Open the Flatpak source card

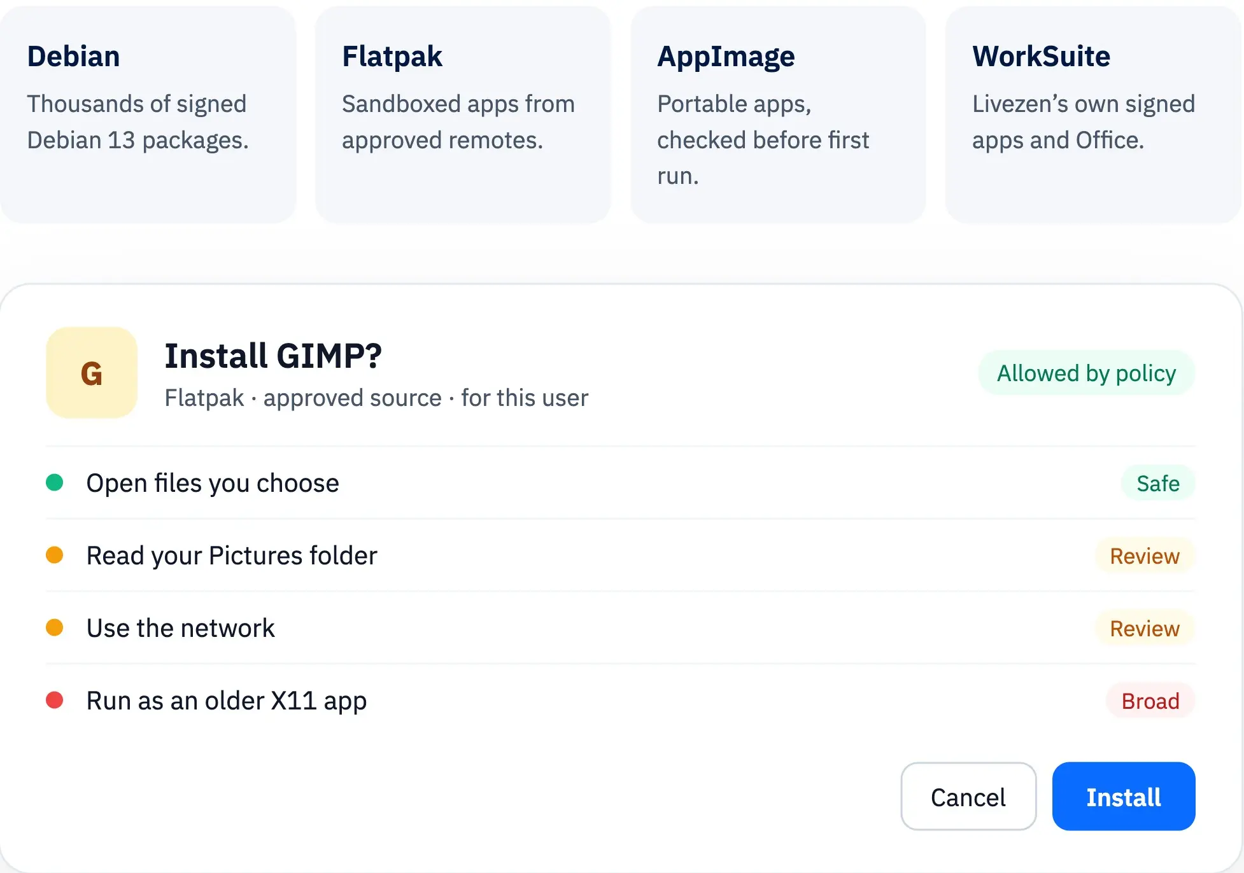tap(463, 115)
